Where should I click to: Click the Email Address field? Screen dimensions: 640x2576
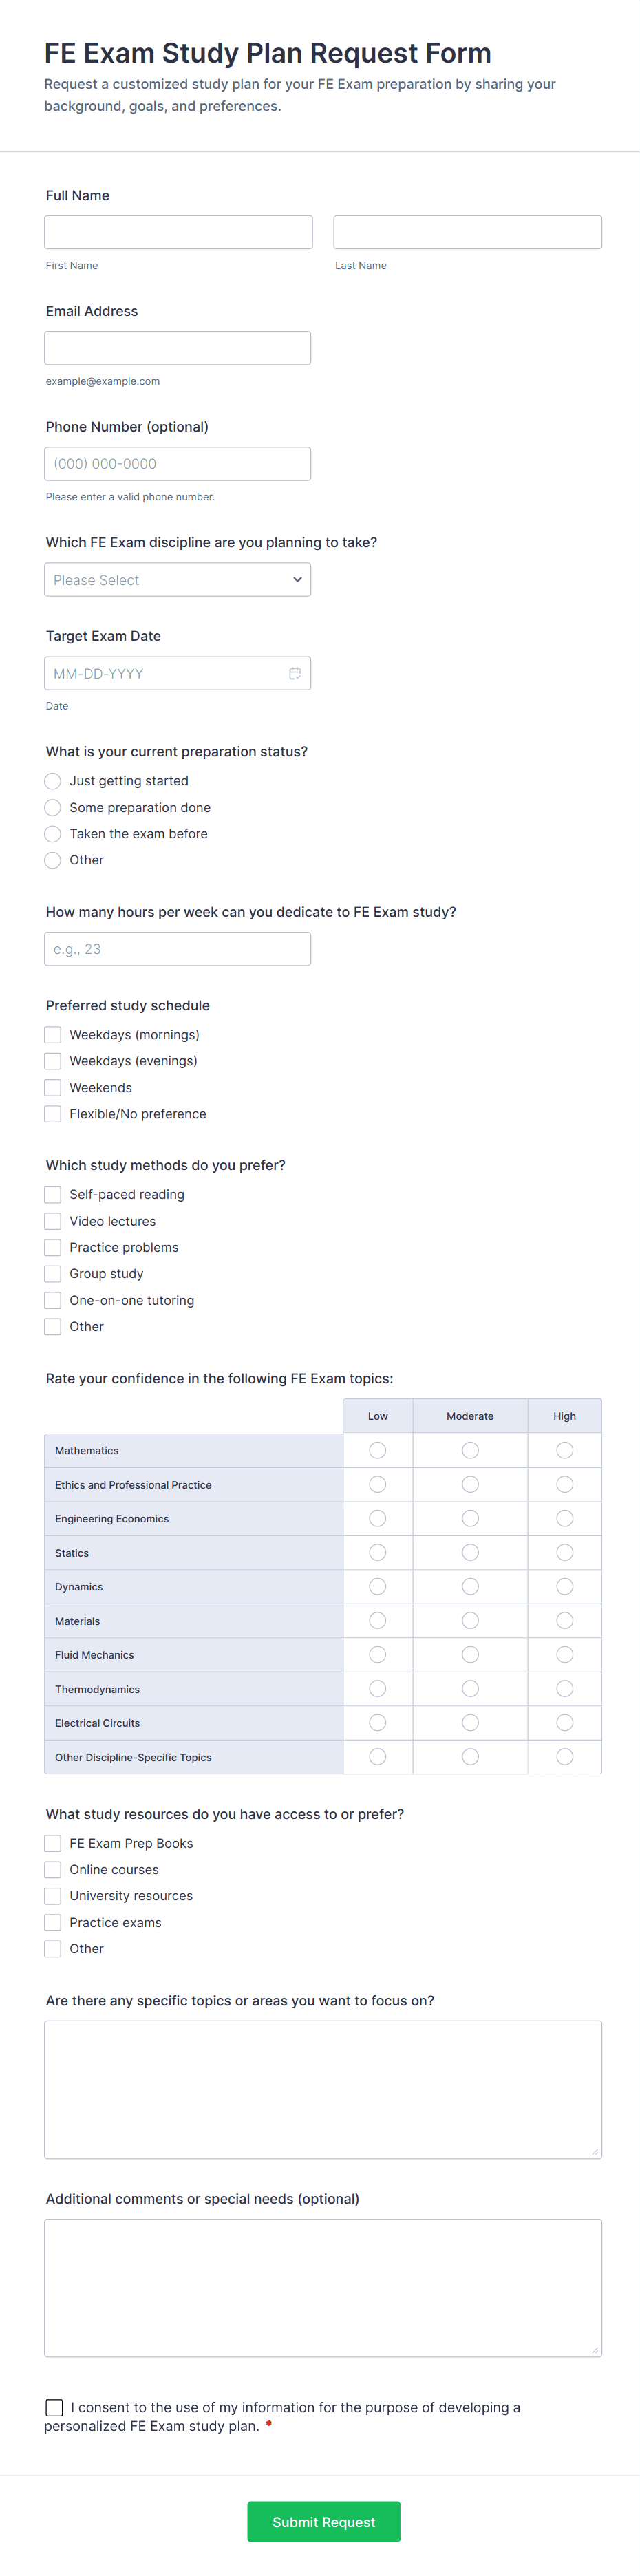pos(177,348)
